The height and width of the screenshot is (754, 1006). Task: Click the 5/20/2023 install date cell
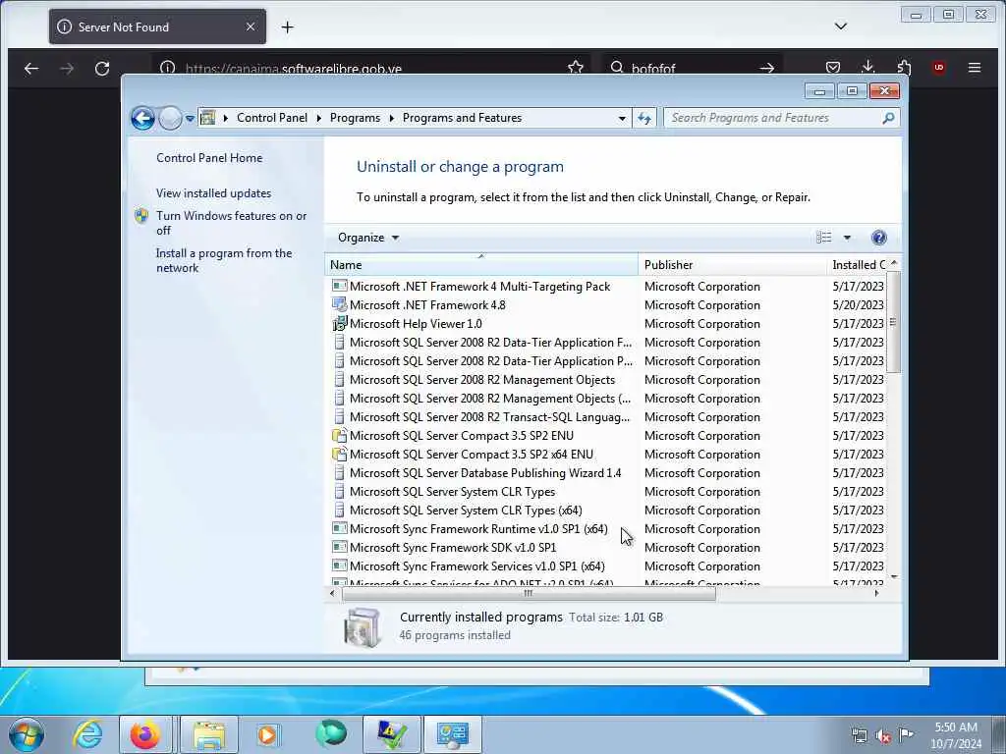tap(858, 305)
